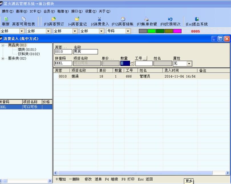Click the 名称 field showing 男宾
The height and width of the screenshot is (184, 231).
tap(86, 52)
